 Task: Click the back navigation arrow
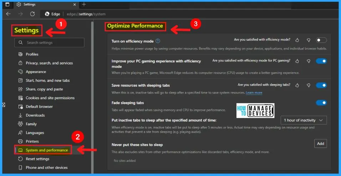[x=8, y=14]
